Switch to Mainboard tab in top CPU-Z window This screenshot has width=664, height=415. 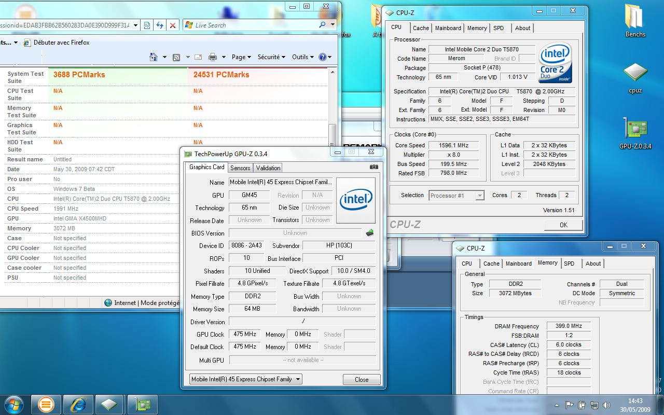pyautogui.click(x=448, y=28)
